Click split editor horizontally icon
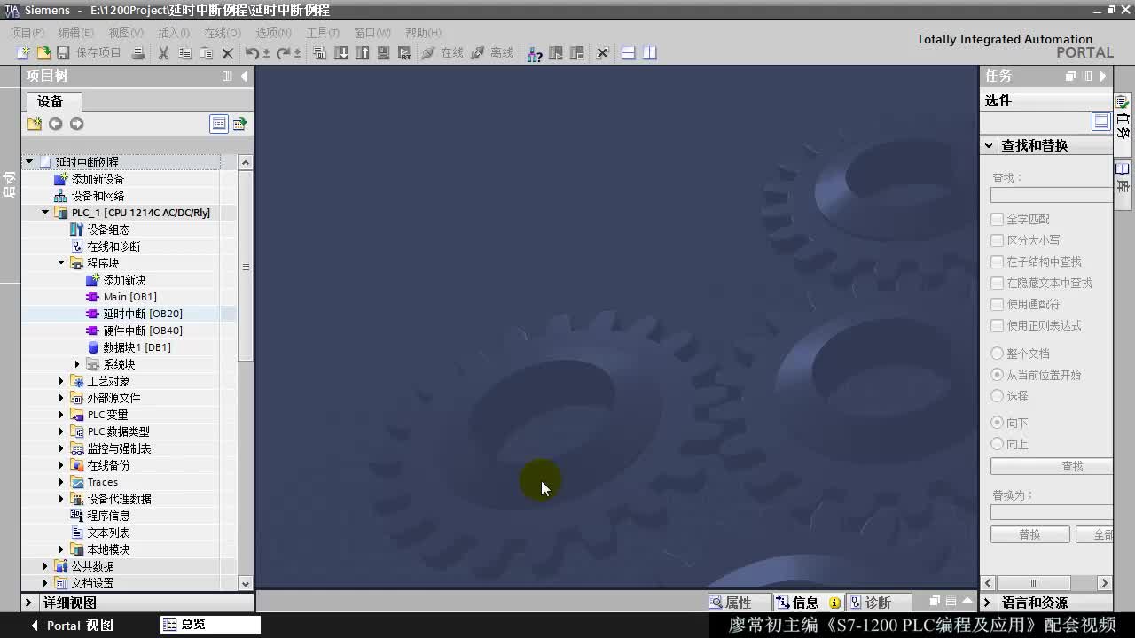1135x638 pixels. click(628, 53)
